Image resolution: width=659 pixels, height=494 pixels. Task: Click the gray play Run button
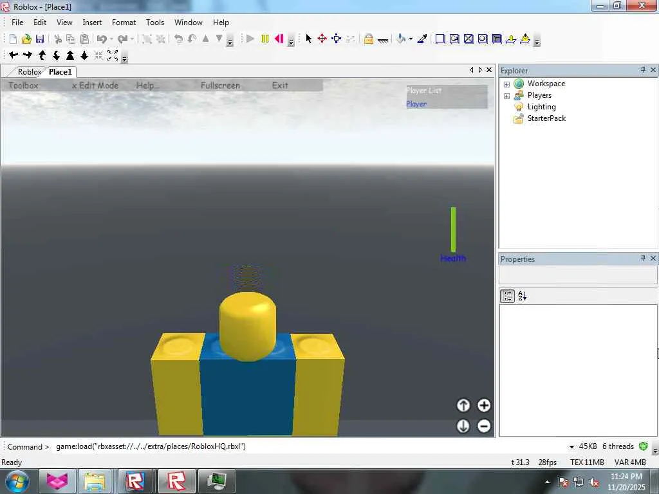pos(250,39)
